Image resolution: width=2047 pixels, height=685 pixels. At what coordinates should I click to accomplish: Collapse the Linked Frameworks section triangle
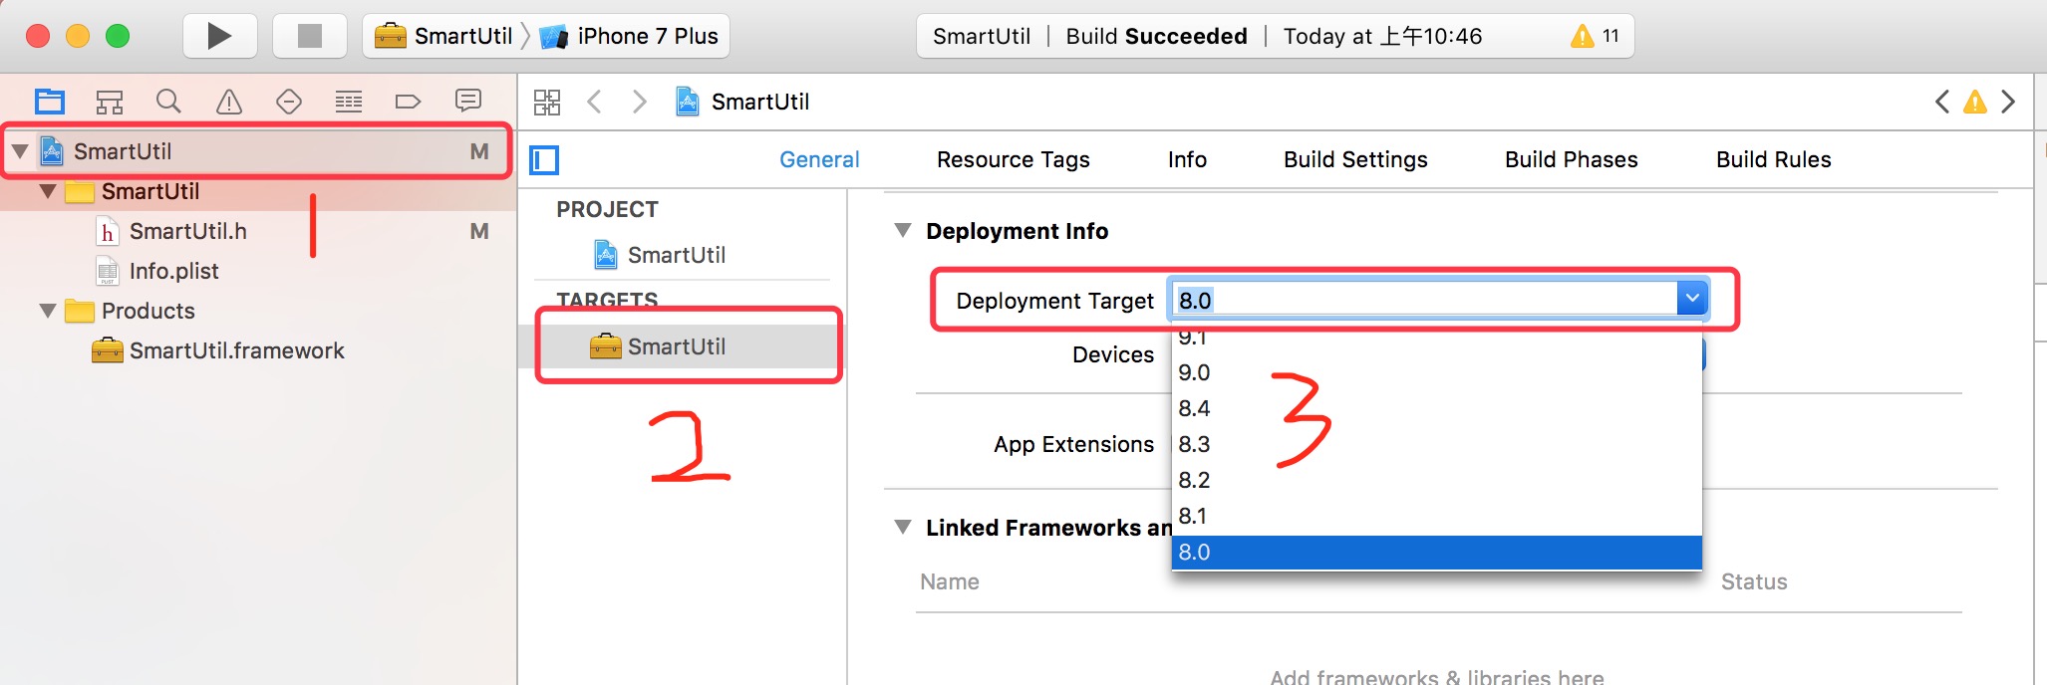coord(903,527)
